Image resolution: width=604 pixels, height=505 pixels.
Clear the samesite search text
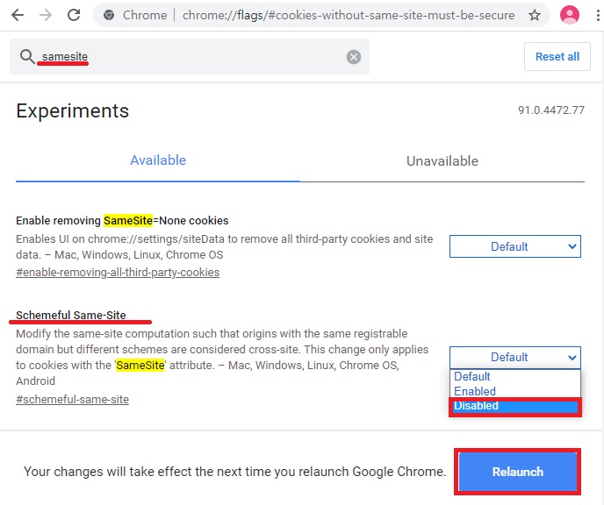tap(354, 57)
